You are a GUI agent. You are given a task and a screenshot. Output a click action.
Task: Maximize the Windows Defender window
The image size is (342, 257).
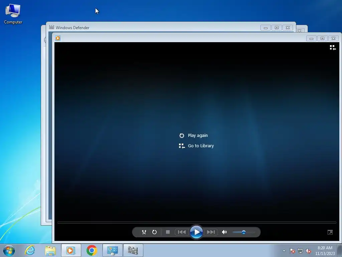coord(277,28)
